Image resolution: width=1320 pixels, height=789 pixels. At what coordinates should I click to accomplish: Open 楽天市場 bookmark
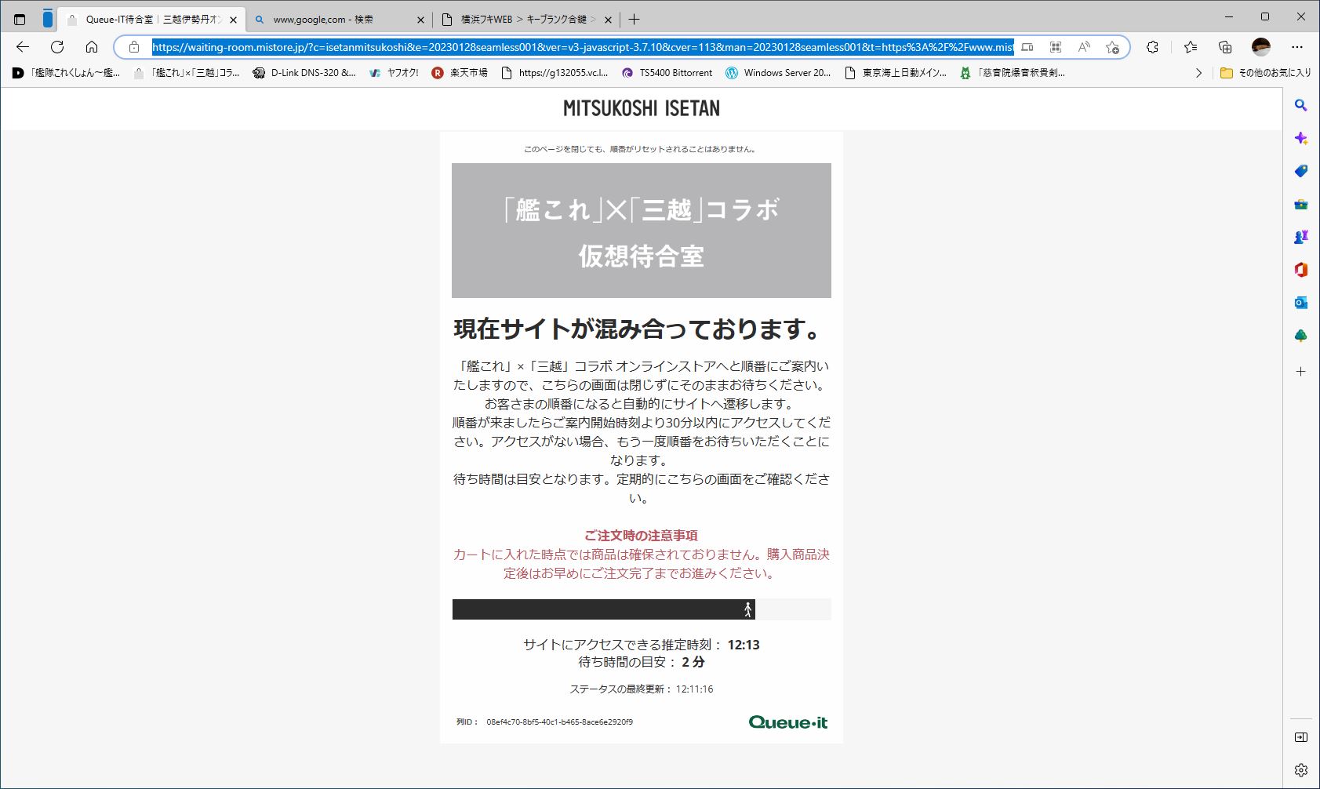460,73
